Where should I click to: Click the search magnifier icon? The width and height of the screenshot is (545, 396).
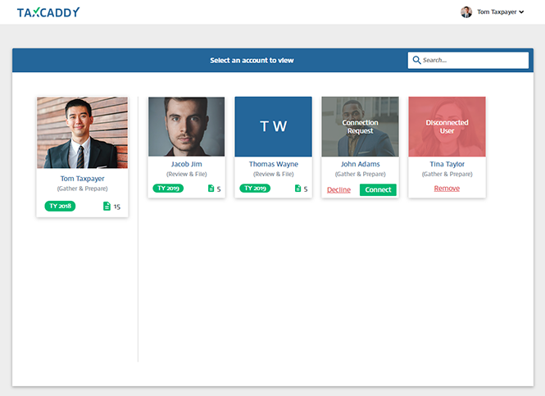point(416,60)
